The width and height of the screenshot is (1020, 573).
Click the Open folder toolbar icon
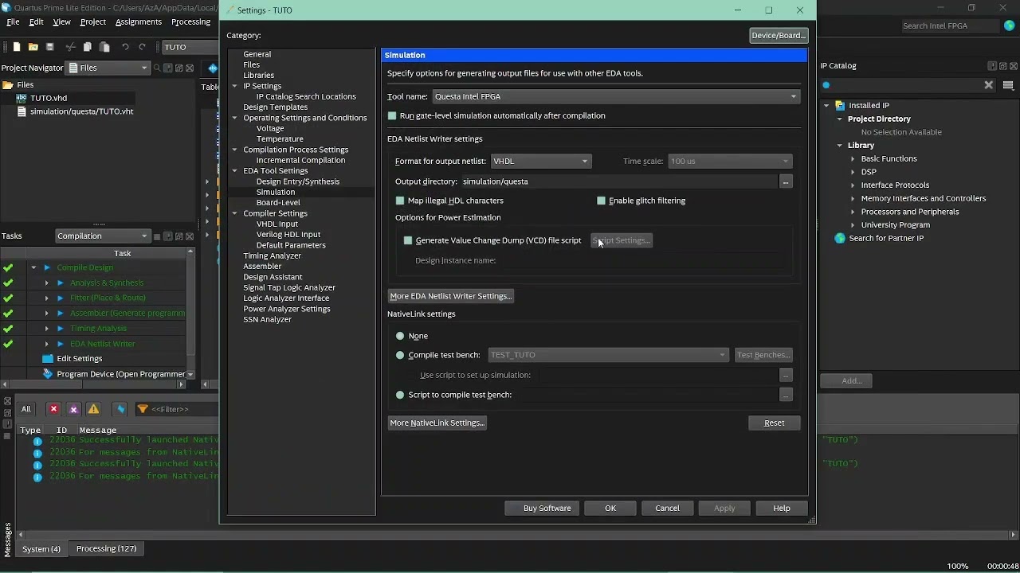click(33, 47)
